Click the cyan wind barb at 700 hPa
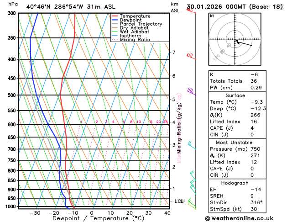This screenshot has height=222, width=287. (192, 145)
